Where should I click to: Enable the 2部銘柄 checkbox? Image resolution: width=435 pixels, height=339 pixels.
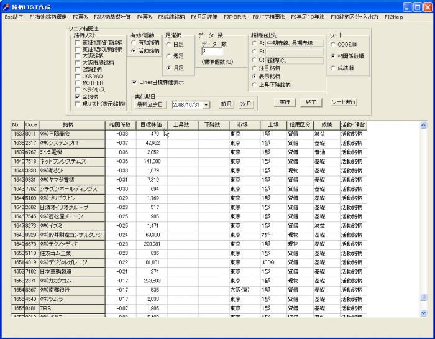(x=78, y=70)
